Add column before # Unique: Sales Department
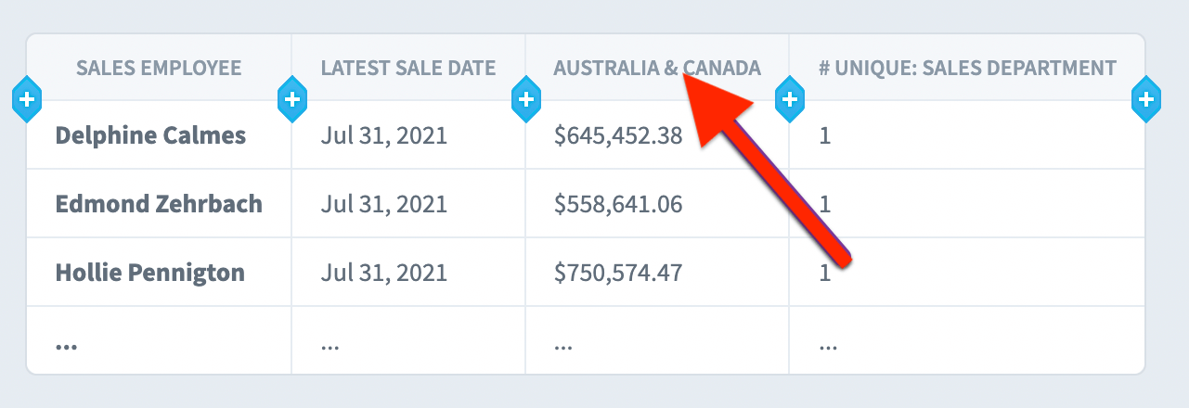The height and width of the screenshot is (408, 1189). tap(789, 98)
